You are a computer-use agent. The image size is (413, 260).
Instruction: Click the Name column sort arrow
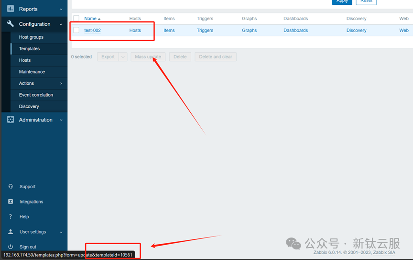pos(99,19)
